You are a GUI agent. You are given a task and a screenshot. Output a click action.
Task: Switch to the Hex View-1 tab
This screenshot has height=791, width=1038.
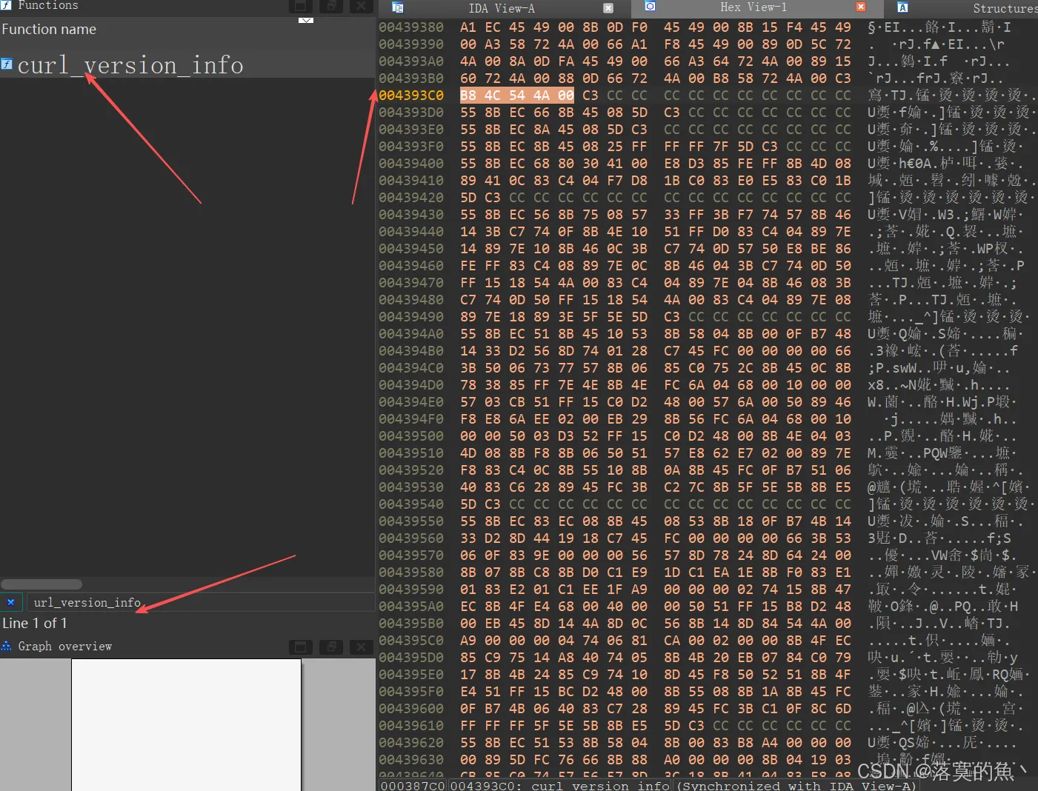[x=753, y=7]
